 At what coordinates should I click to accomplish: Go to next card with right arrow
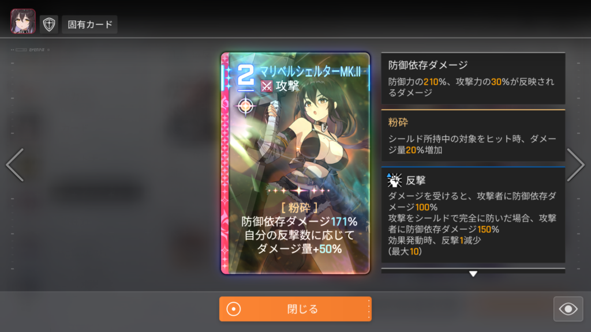click(575, 165)
